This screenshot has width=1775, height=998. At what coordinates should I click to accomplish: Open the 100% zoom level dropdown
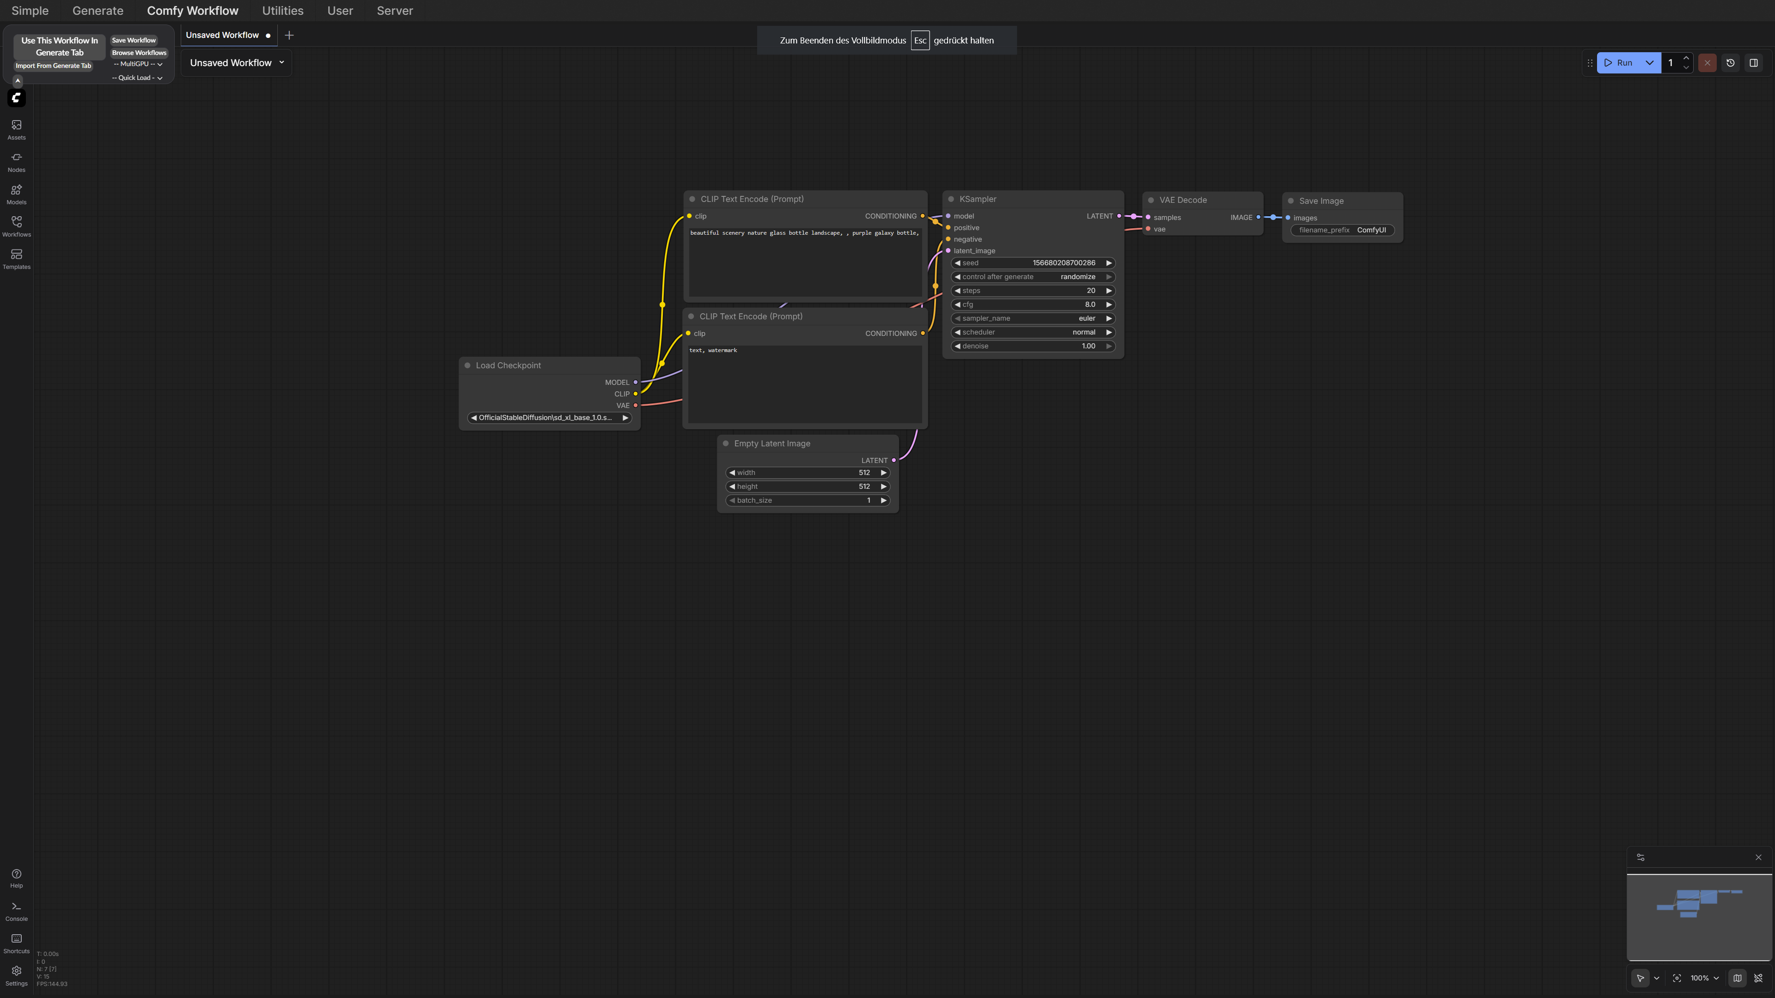click(1704, 978)
